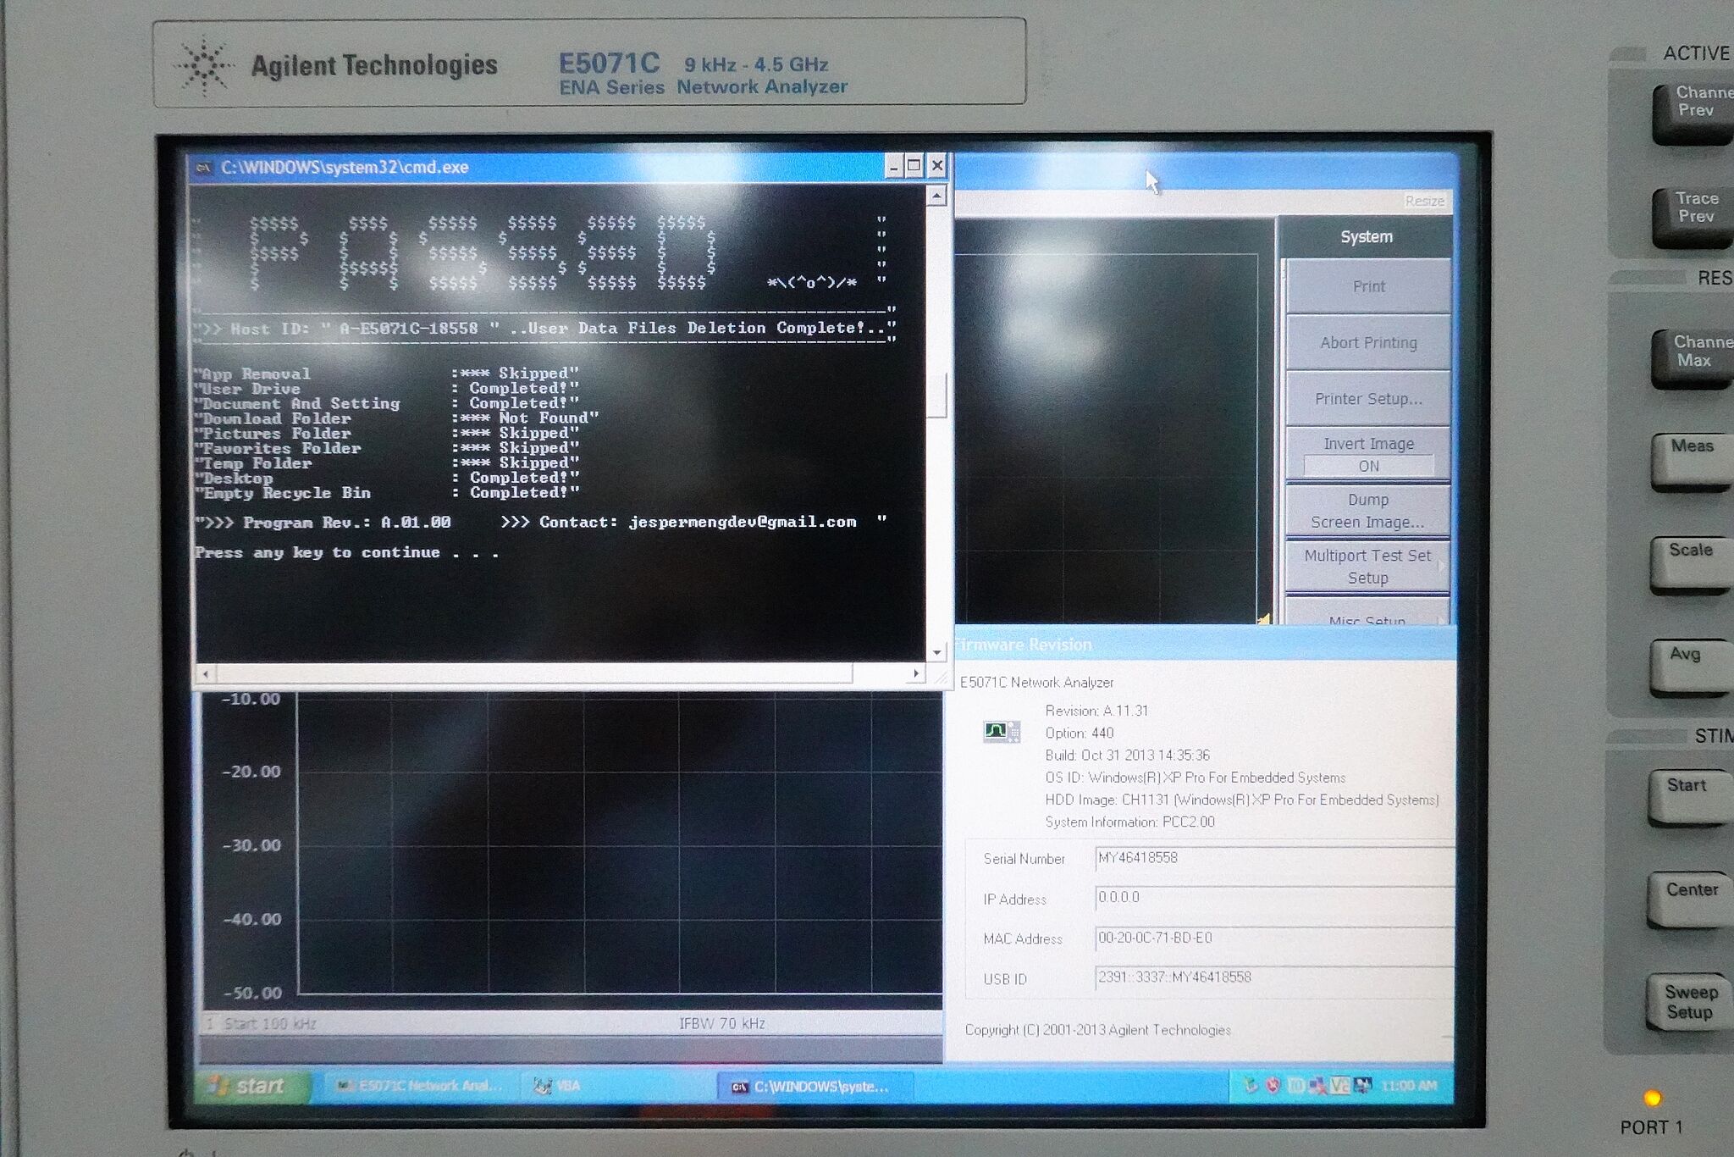Open the Printer Setup... softkey
1734x1157 pixels.
(x=1368, y=398)
